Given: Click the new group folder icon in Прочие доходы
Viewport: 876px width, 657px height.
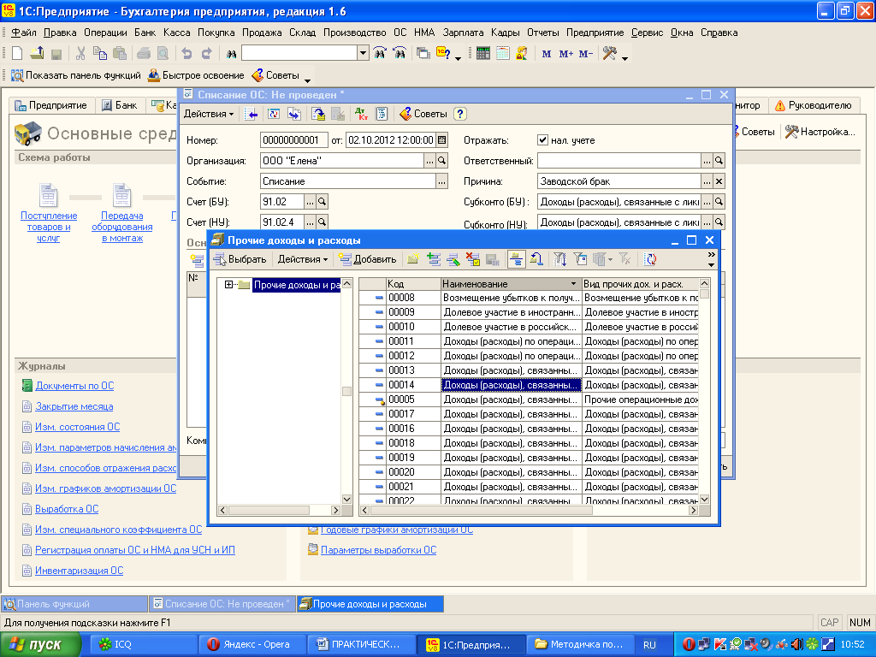Looking at the screenshot, I should pyautogui.click(x=413, y=259).
